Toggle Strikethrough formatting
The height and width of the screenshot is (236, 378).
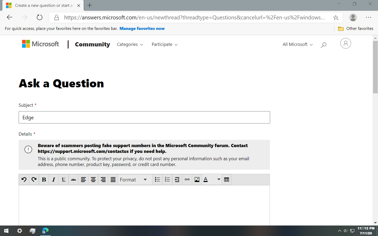73,180
